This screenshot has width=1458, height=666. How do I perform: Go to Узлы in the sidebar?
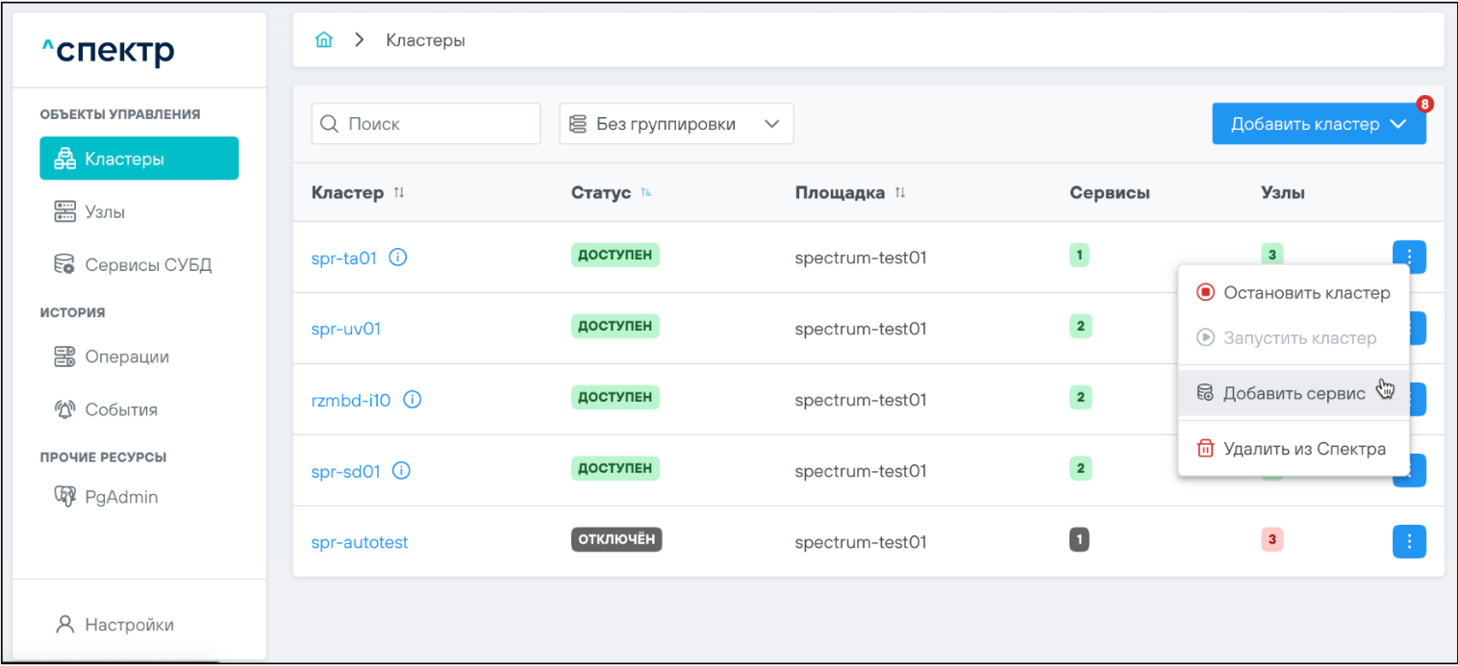tap(105, 211)
